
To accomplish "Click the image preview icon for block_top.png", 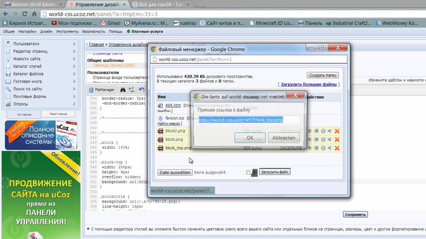I will point(316,148).
